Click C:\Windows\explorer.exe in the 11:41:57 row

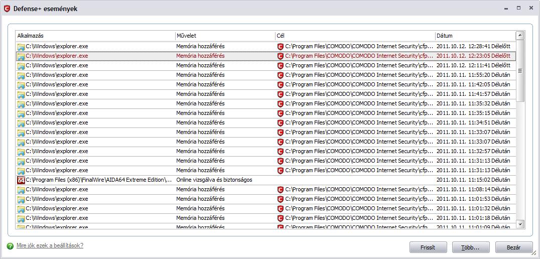click(57, 94)
